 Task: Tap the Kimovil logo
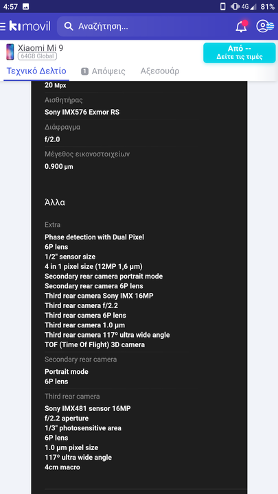(x=30, y=26)
